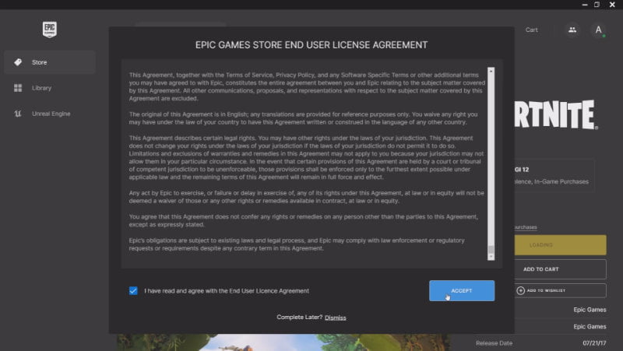Viewport: 623px width, 351px height.
Task: Uncheck the End User Licence Agreement checkbox
Action: 133,290
